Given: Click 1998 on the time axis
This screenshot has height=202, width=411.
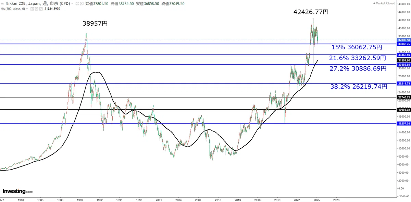Looking at the screenshot, I should click(x=139, y=200).
